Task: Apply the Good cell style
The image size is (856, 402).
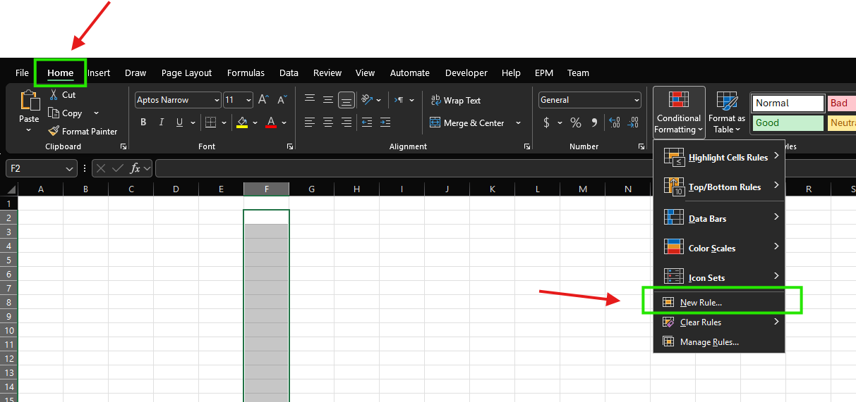Action: [788, 123]
